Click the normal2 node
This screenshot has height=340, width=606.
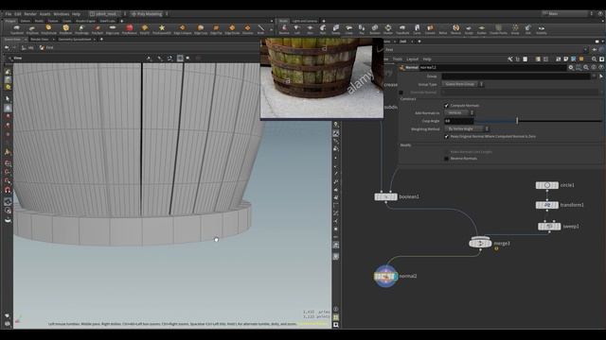pyautogui.click(x=385, y=276)
